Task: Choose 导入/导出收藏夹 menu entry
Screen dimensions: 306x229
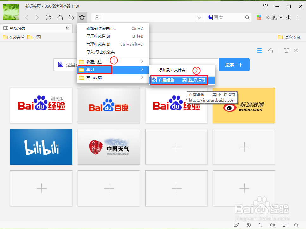Action: click(x=113, y=52)
